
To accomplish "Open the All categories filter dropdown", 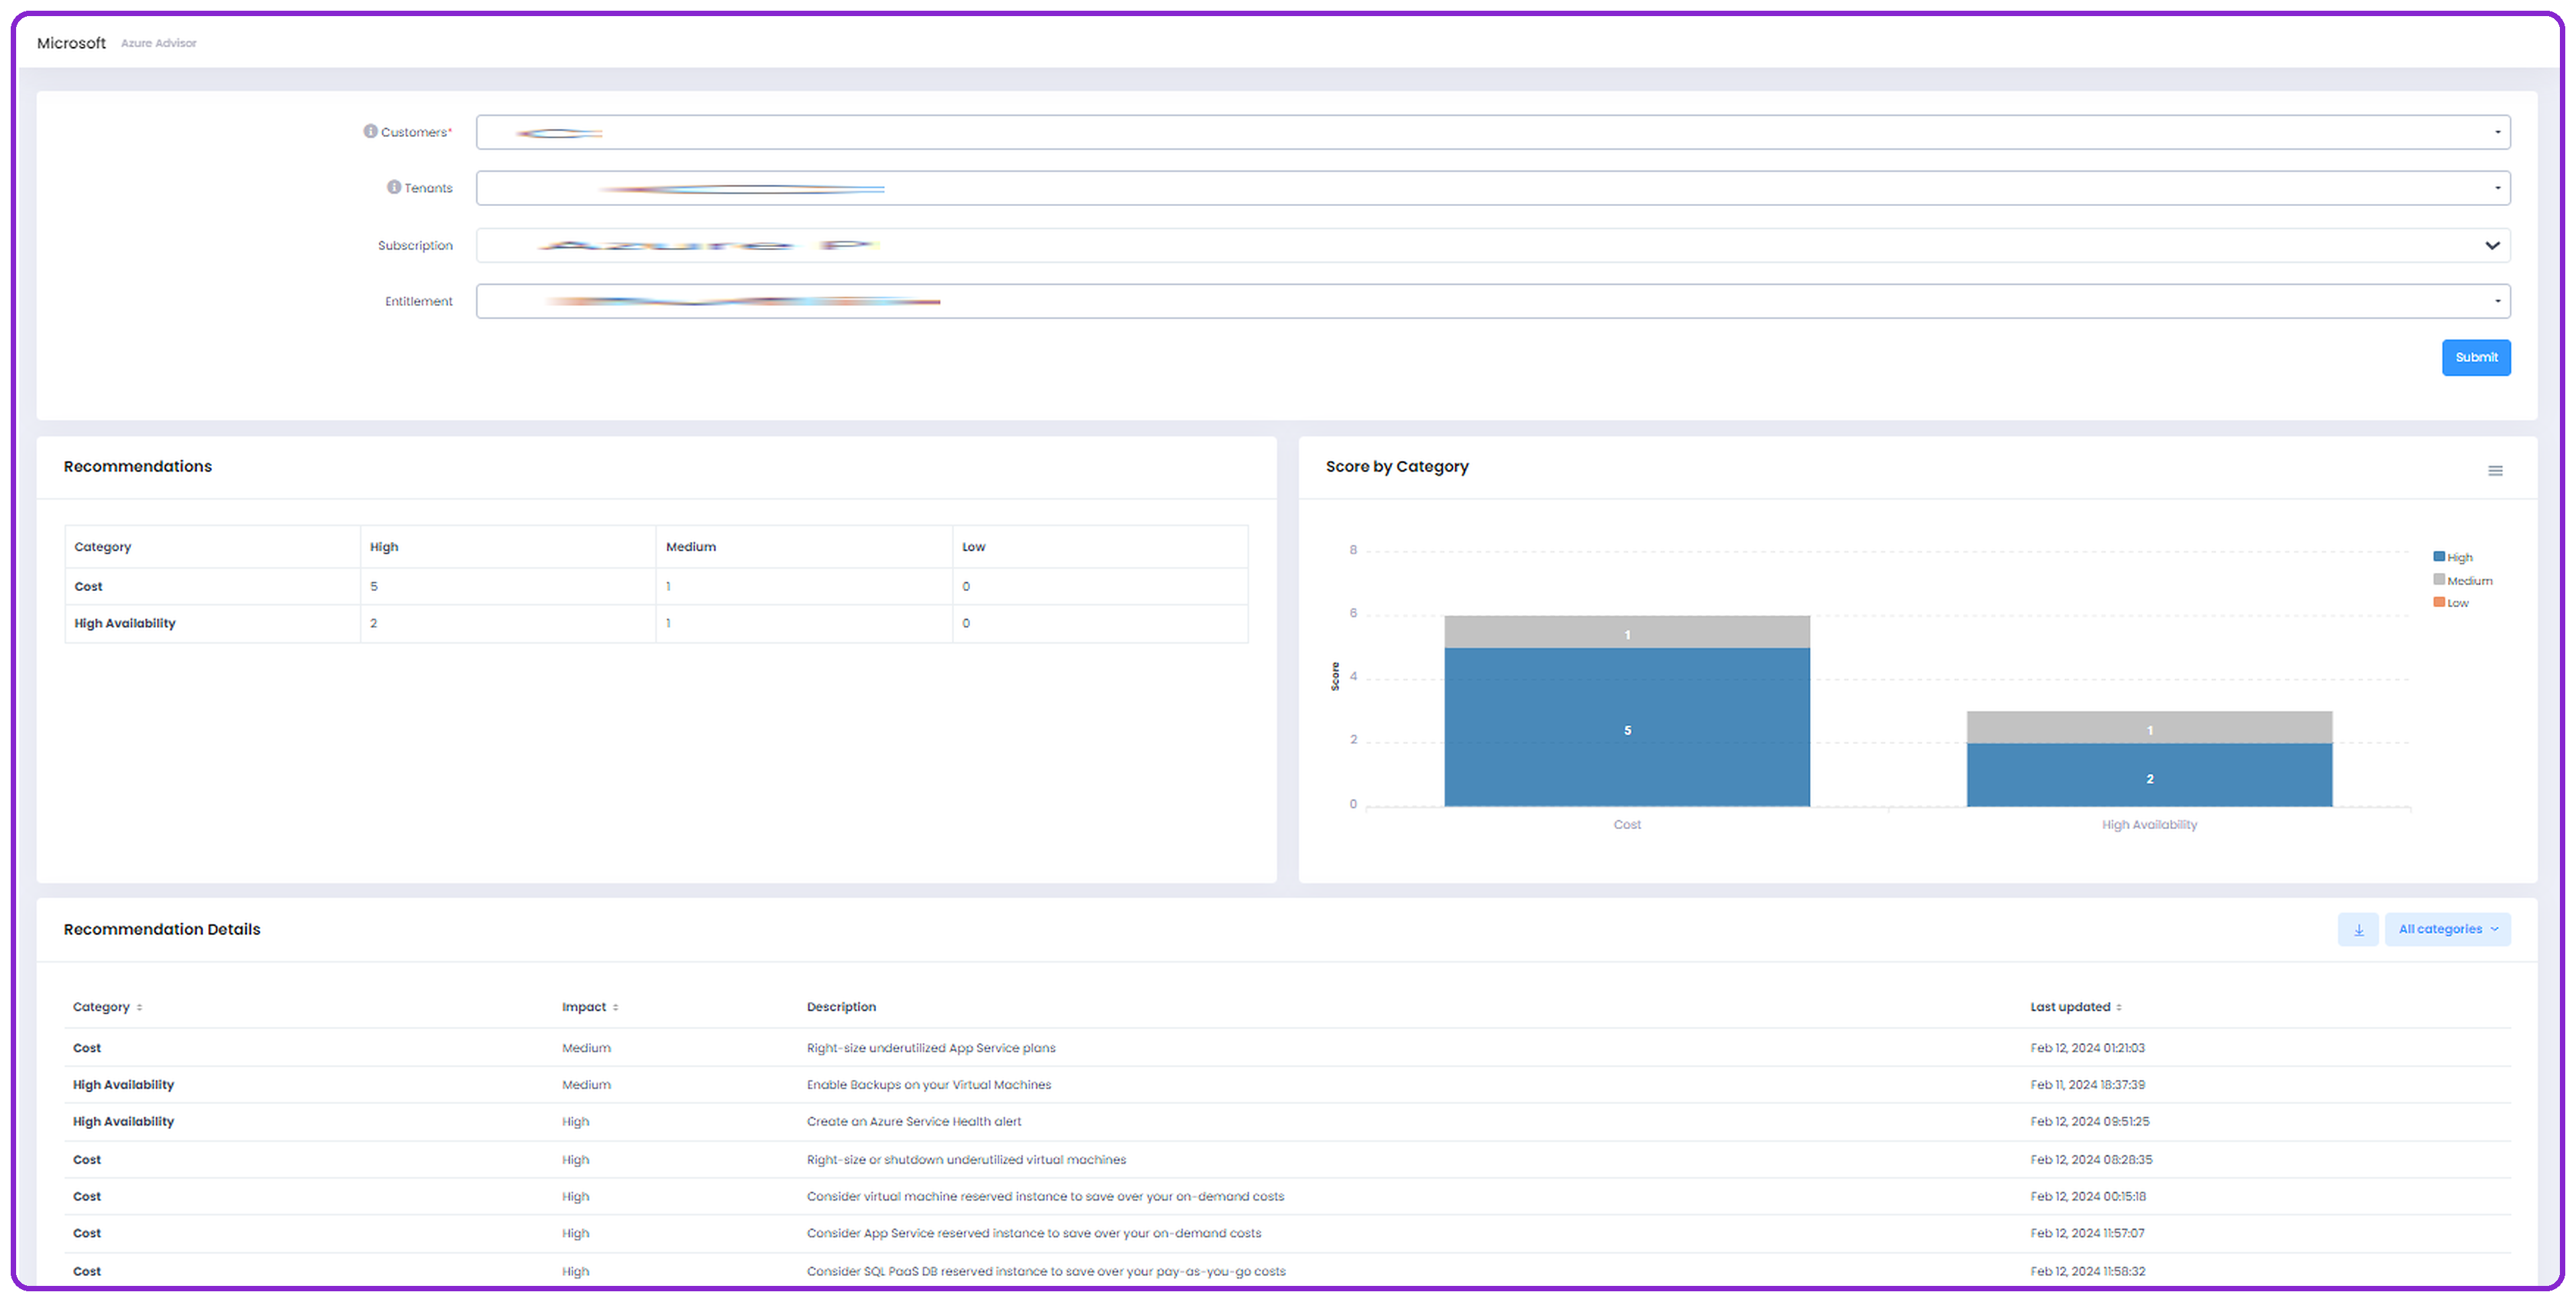I will pos(2447,930).
